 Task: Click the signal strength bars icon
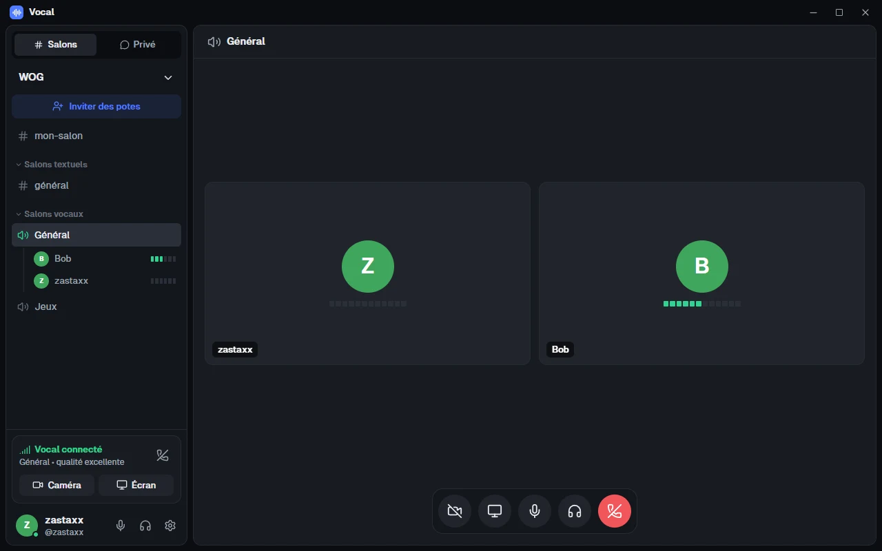tap(25, 450)
